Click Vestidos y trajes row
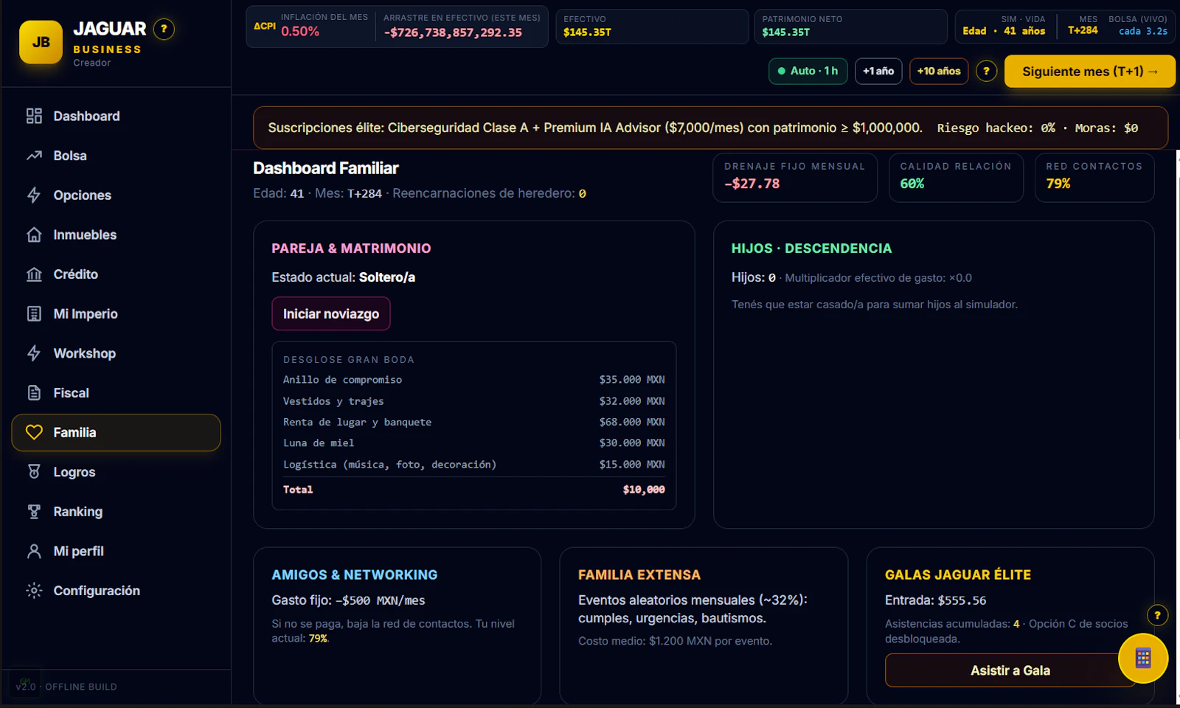The width and height of the screenshot is (1180, 708). pos(473,401)
